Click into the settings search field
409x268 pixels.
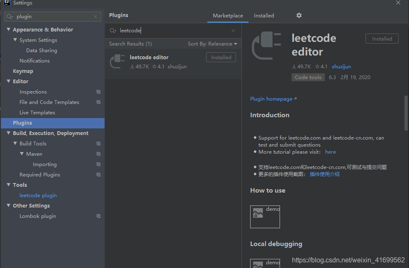tap(53, 17)
